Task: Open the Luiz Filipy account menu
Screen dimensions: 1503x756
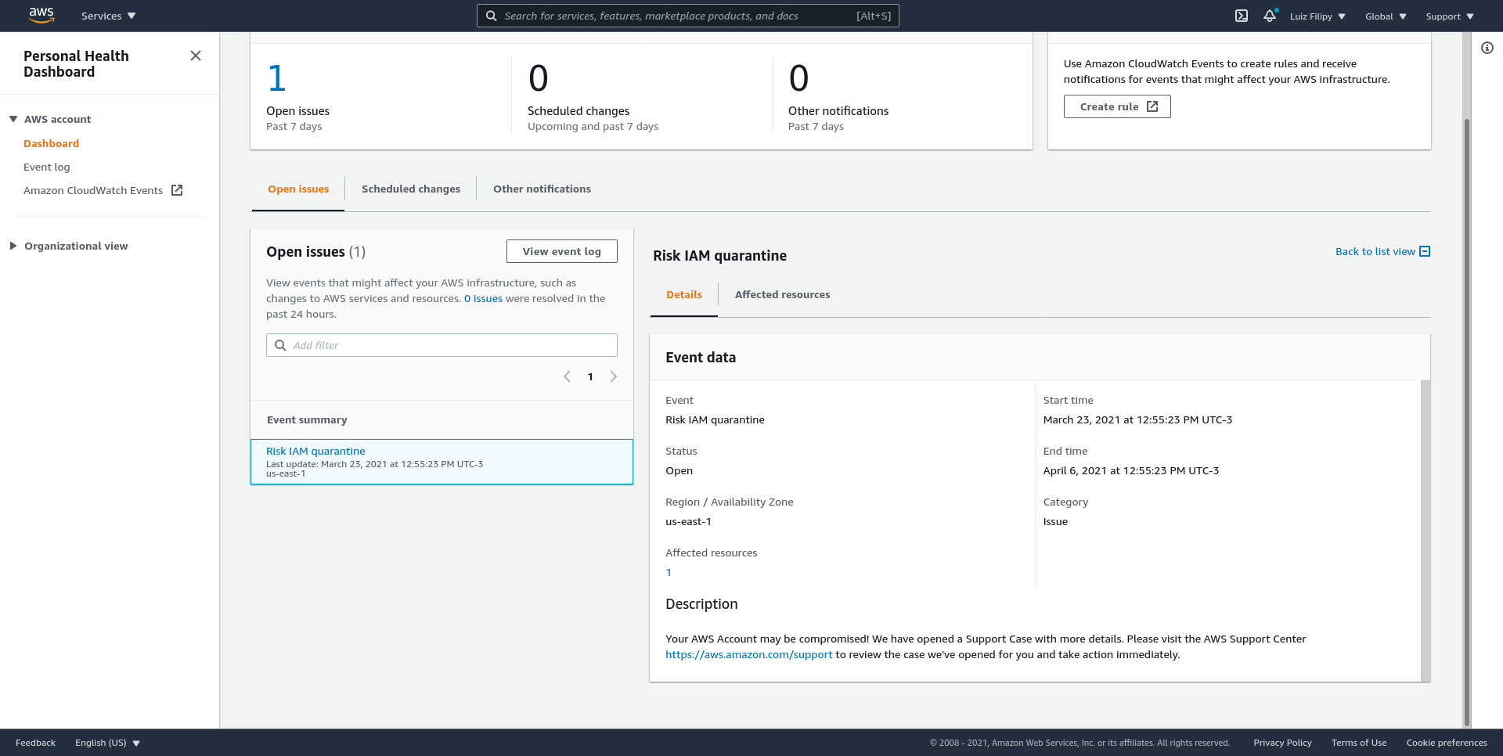Action: [1317, 16]
